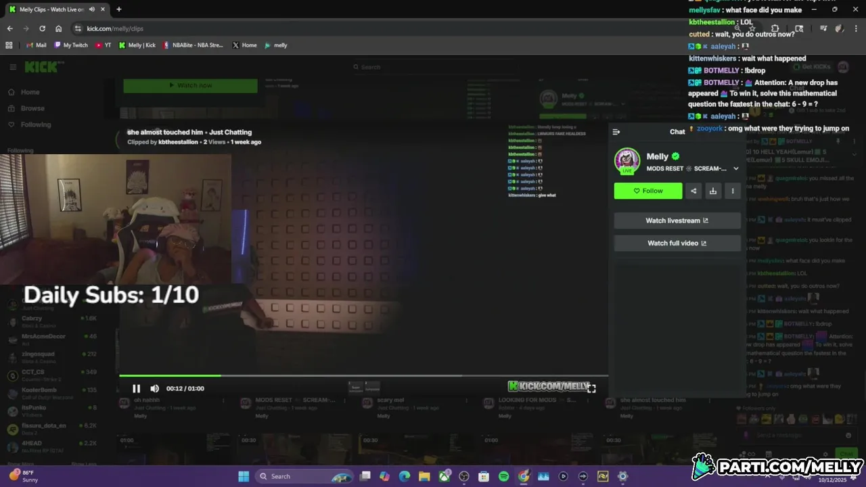Click the green Follow button

pyautogui.click(x=648, y=191)
